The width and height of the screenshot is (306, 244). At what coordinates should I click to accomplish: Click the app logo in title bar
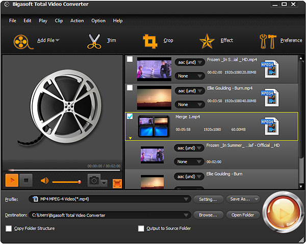pos(7,4)
